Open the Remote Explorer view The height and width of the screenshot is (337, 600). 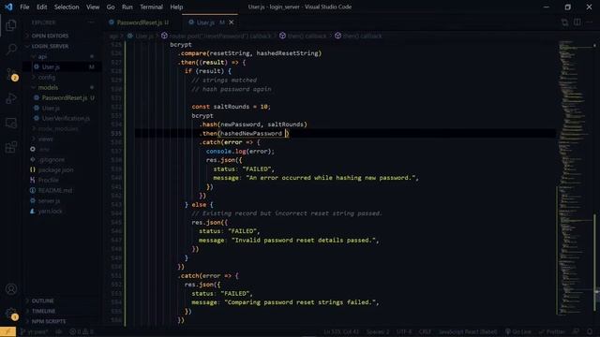click(11, 123)
